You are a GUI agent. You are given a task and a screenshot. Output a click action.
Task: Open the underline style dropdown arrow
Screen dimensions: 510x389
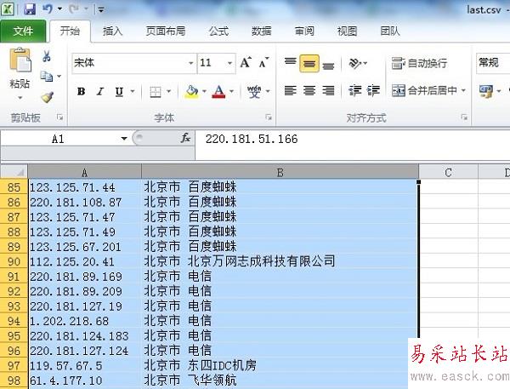(133, 91)
